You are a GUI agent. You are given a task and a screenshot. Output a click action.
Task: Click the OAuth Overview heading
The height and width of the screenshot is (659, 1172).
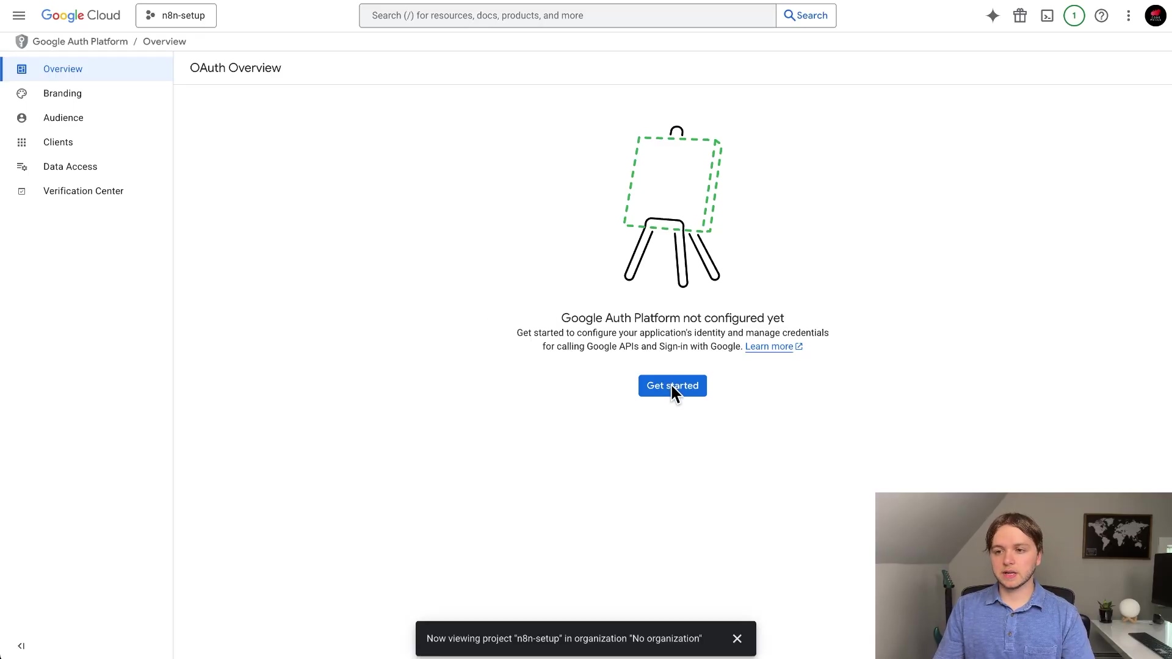(236, 68)
